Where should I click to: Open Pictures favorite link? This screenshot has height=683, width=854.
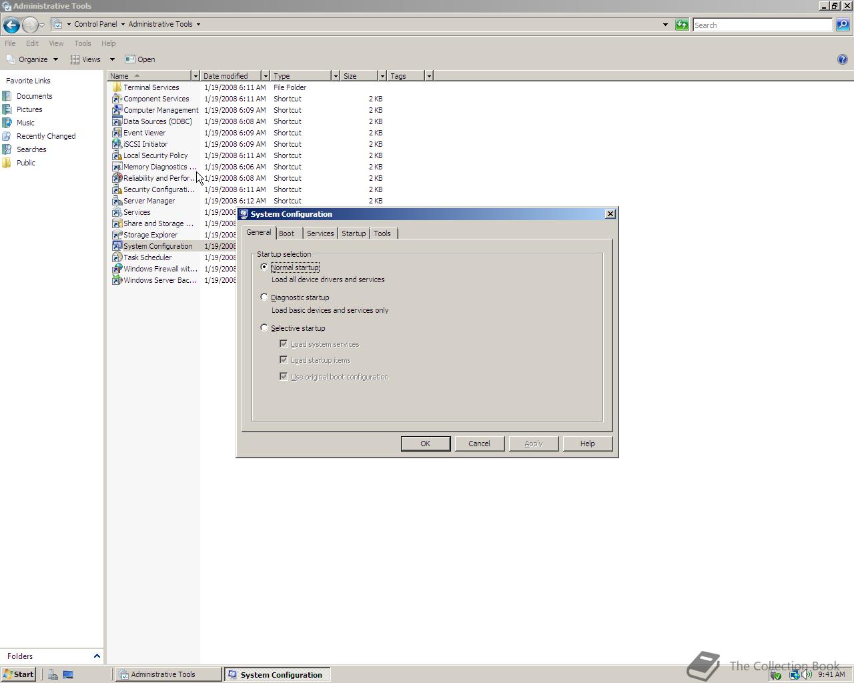(29, 109)
